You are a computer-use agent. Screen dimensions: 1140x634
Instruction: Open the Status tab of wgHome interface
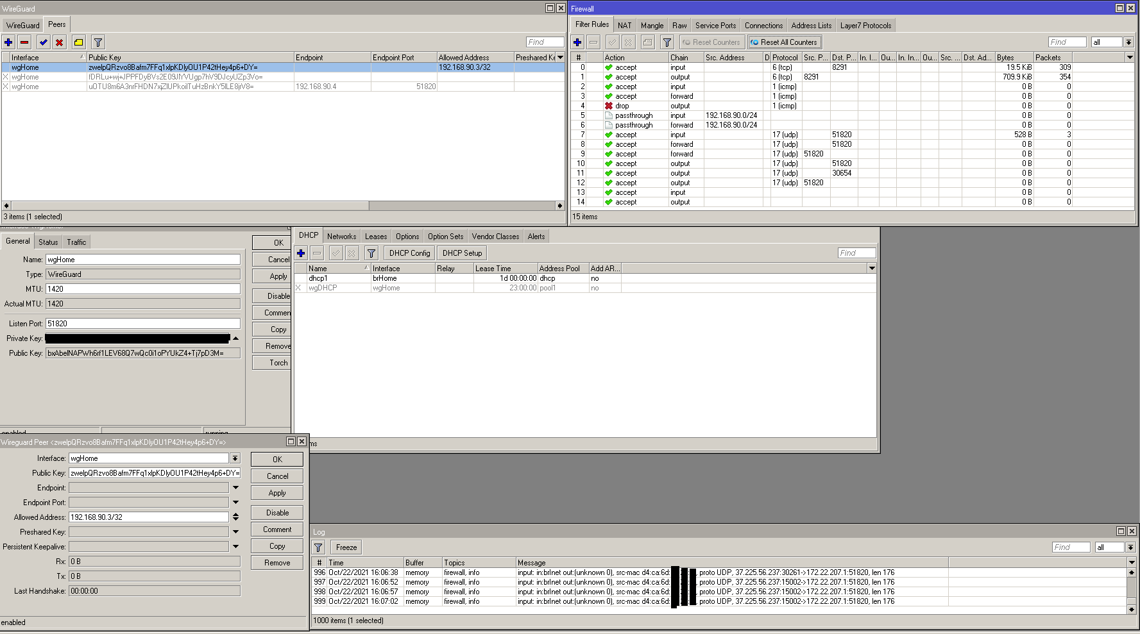click(x=48, y=242)
